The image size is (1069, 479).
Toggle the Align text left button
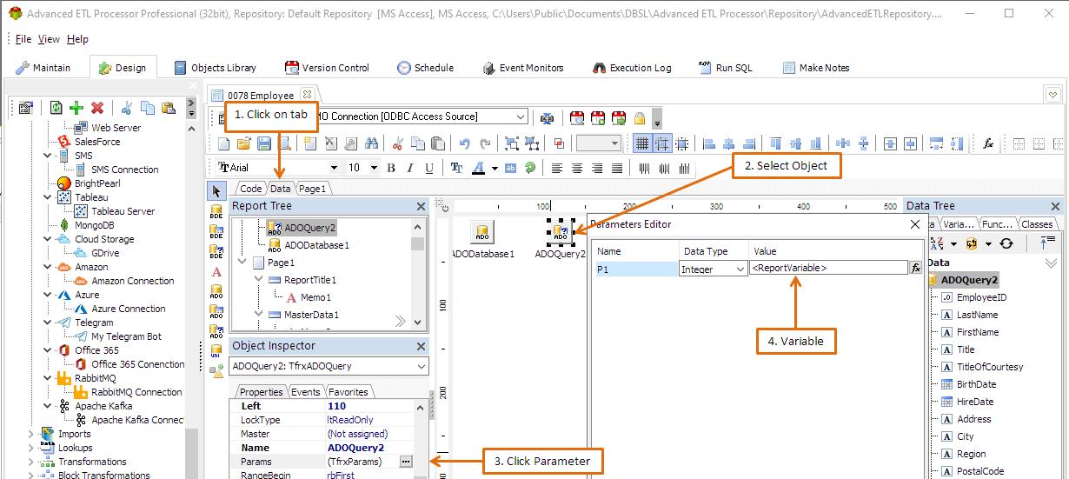tap(557, 168)
